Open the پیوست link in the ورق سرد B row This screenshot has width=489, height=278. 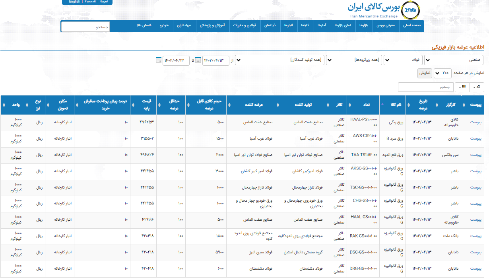pos(476,139)
